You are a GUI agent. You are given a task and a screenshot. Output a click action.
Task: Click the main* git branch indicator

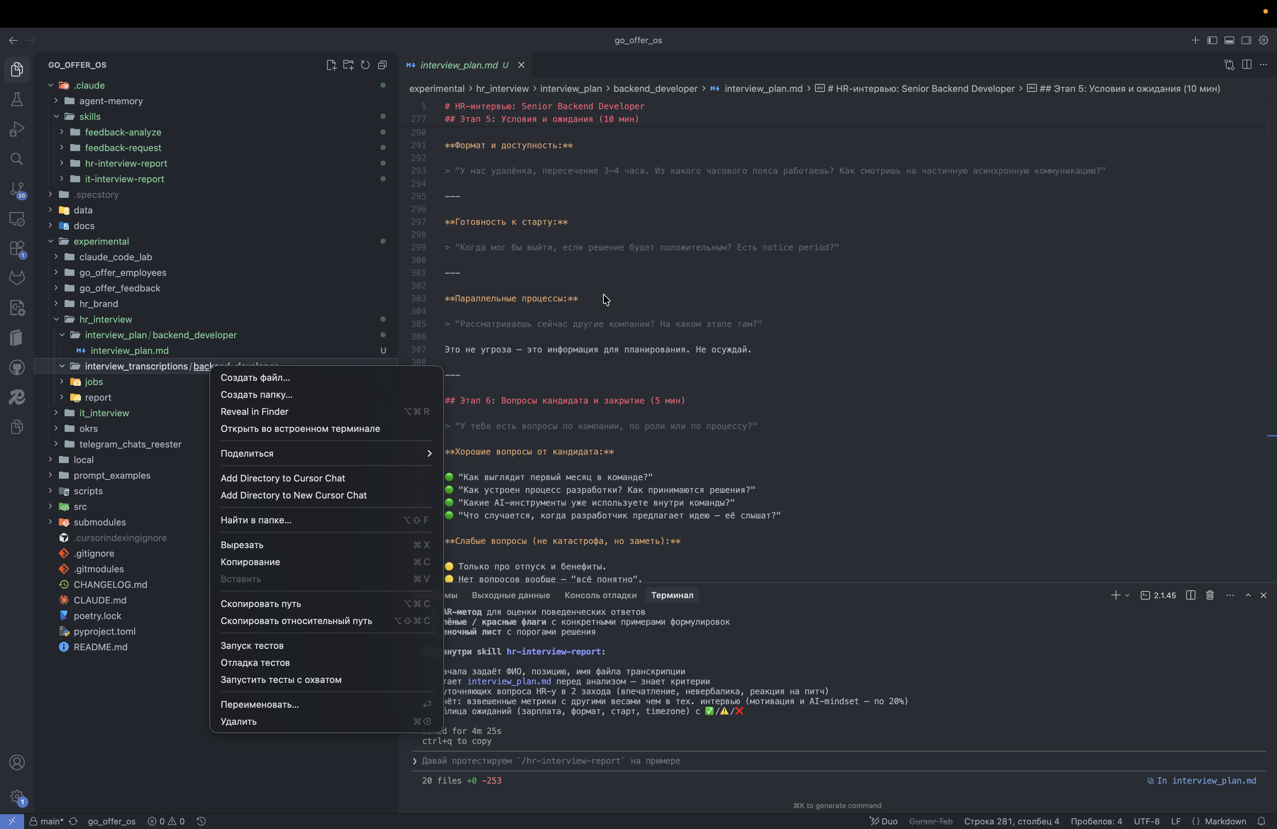(51, 821)
